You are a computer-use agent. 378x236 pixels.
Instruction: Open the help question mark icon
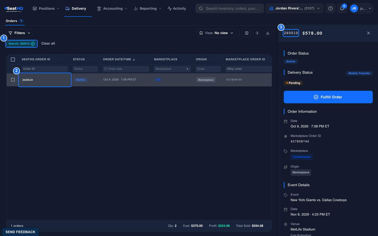[330, 8]
